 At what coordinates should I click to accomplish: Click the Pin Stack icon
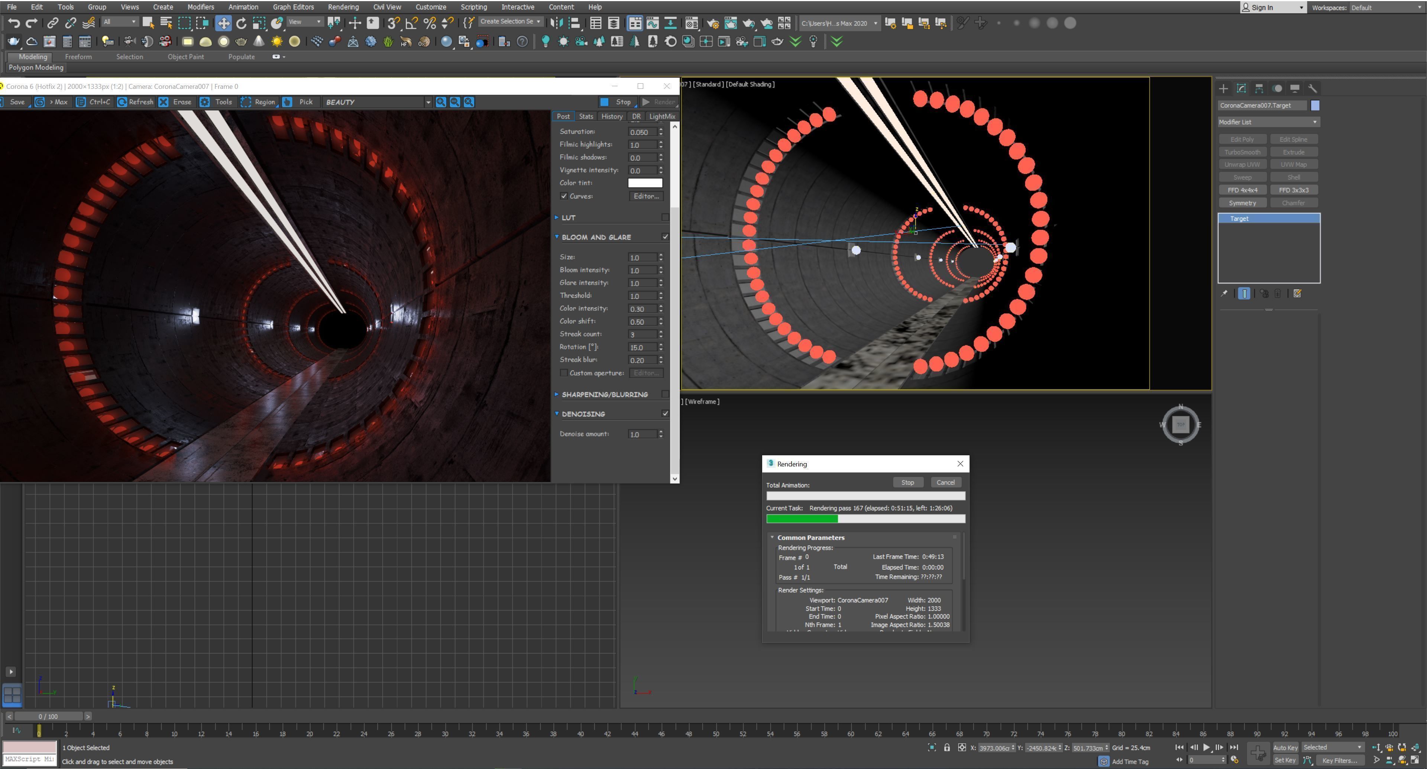1224,294
